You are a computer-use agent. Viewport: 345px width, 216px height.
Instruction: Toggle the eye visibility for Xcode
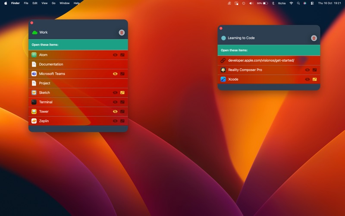(307, 79)
